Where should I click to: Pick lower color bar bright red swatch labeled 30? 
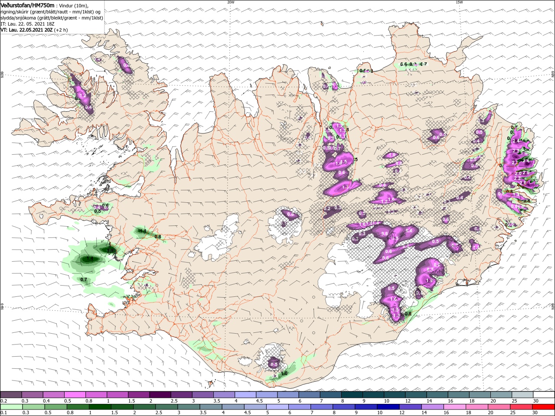pos(543,407)
